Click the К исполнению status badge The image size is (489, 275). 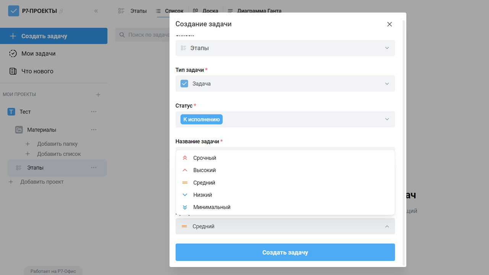click(201, 119)
